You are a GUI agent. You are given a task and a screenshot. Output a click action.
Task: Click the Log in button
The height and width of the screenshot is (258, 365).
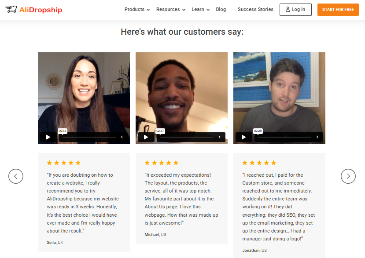pyautogui.click(x=295, y=10)
